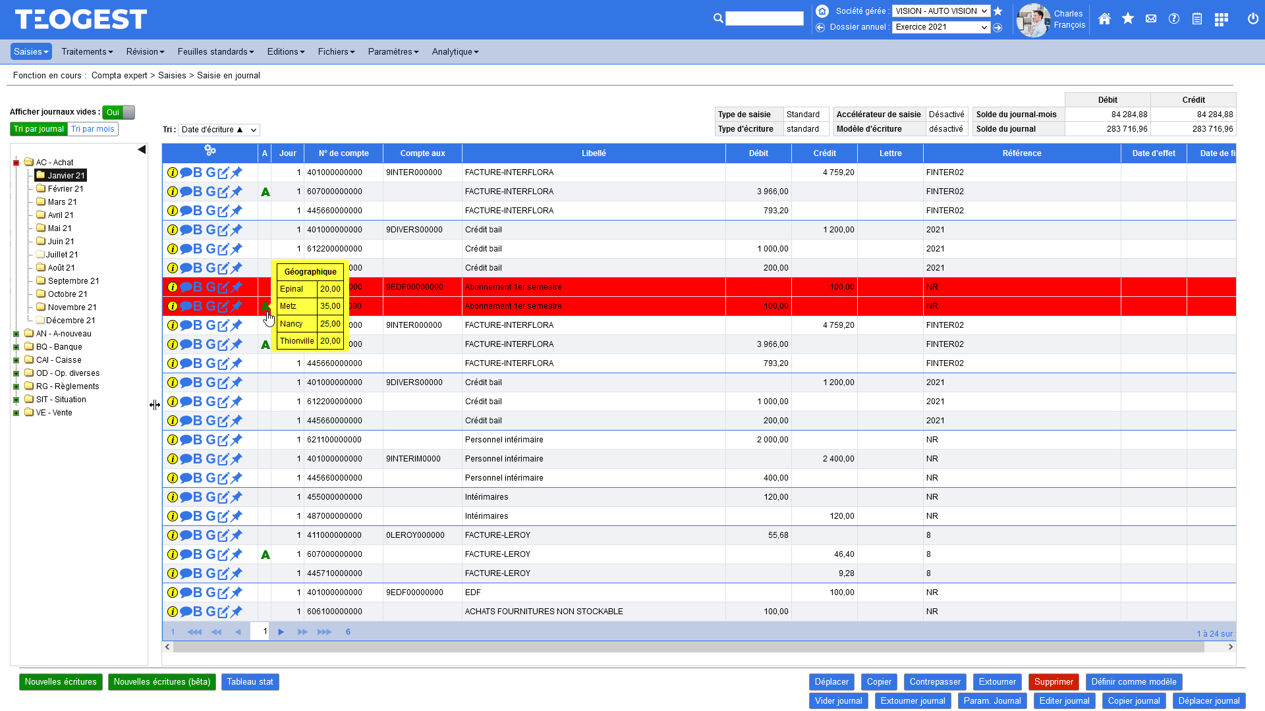Pin the Personnel intérimaire entry using the pin icon
This screenshot has height=711, width=1265.
pyautogui.click(x=237, y=440)
